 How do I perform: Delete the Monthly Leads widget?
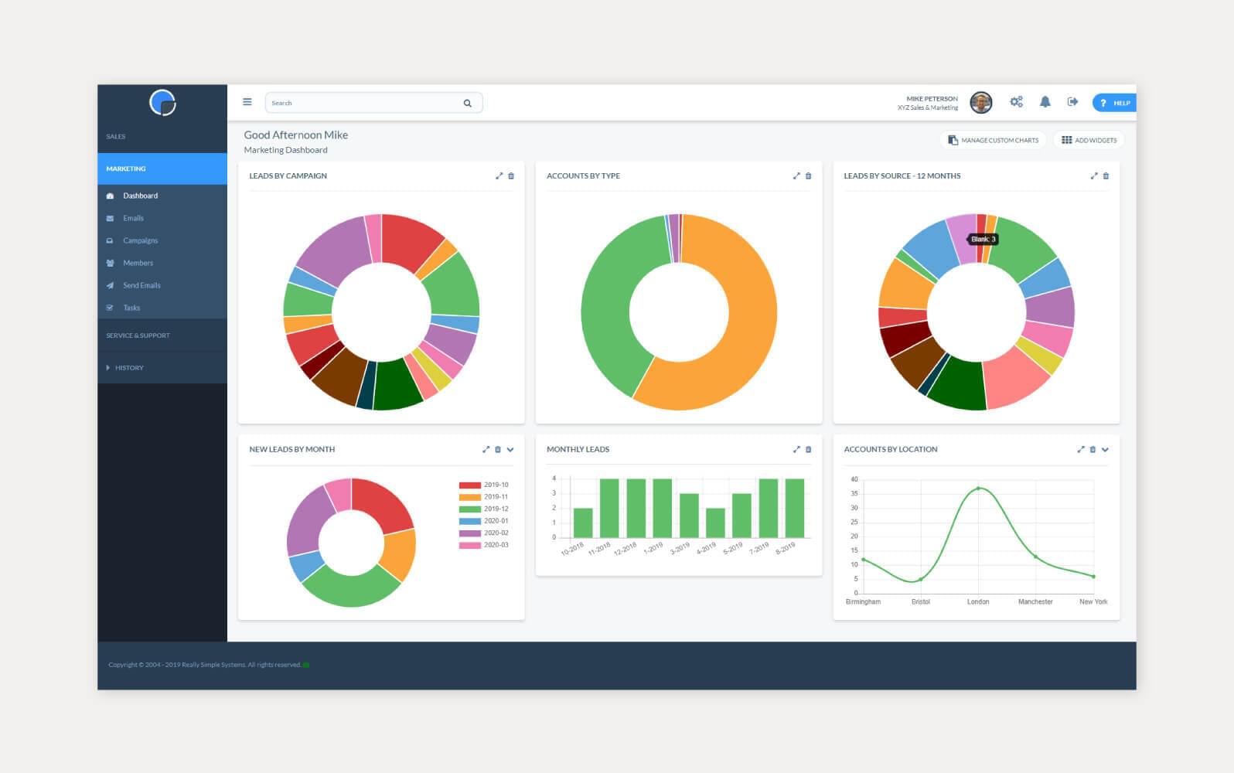tap(809, 449)
